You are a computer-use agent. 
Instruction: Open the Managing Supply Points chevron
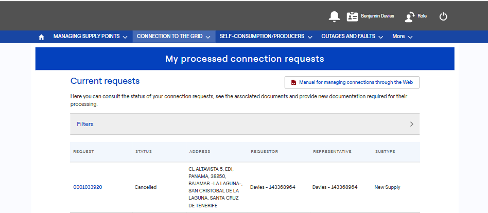coord(125,37)
